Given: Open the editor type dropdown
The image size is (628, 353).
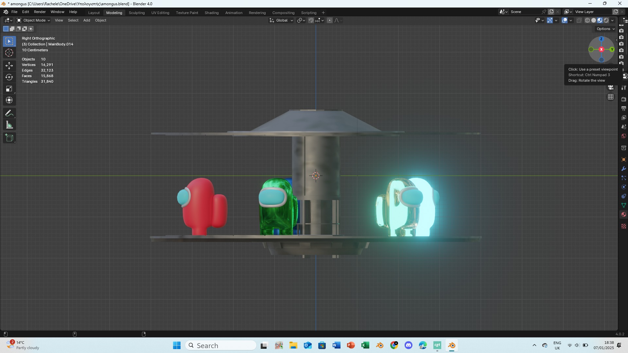Looking at the screenshot, I should pos(8,20).
